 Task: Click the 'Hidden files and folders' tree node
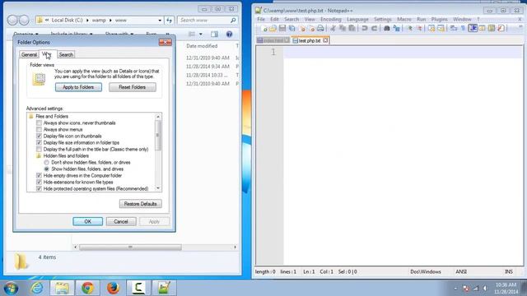(66, 155)
